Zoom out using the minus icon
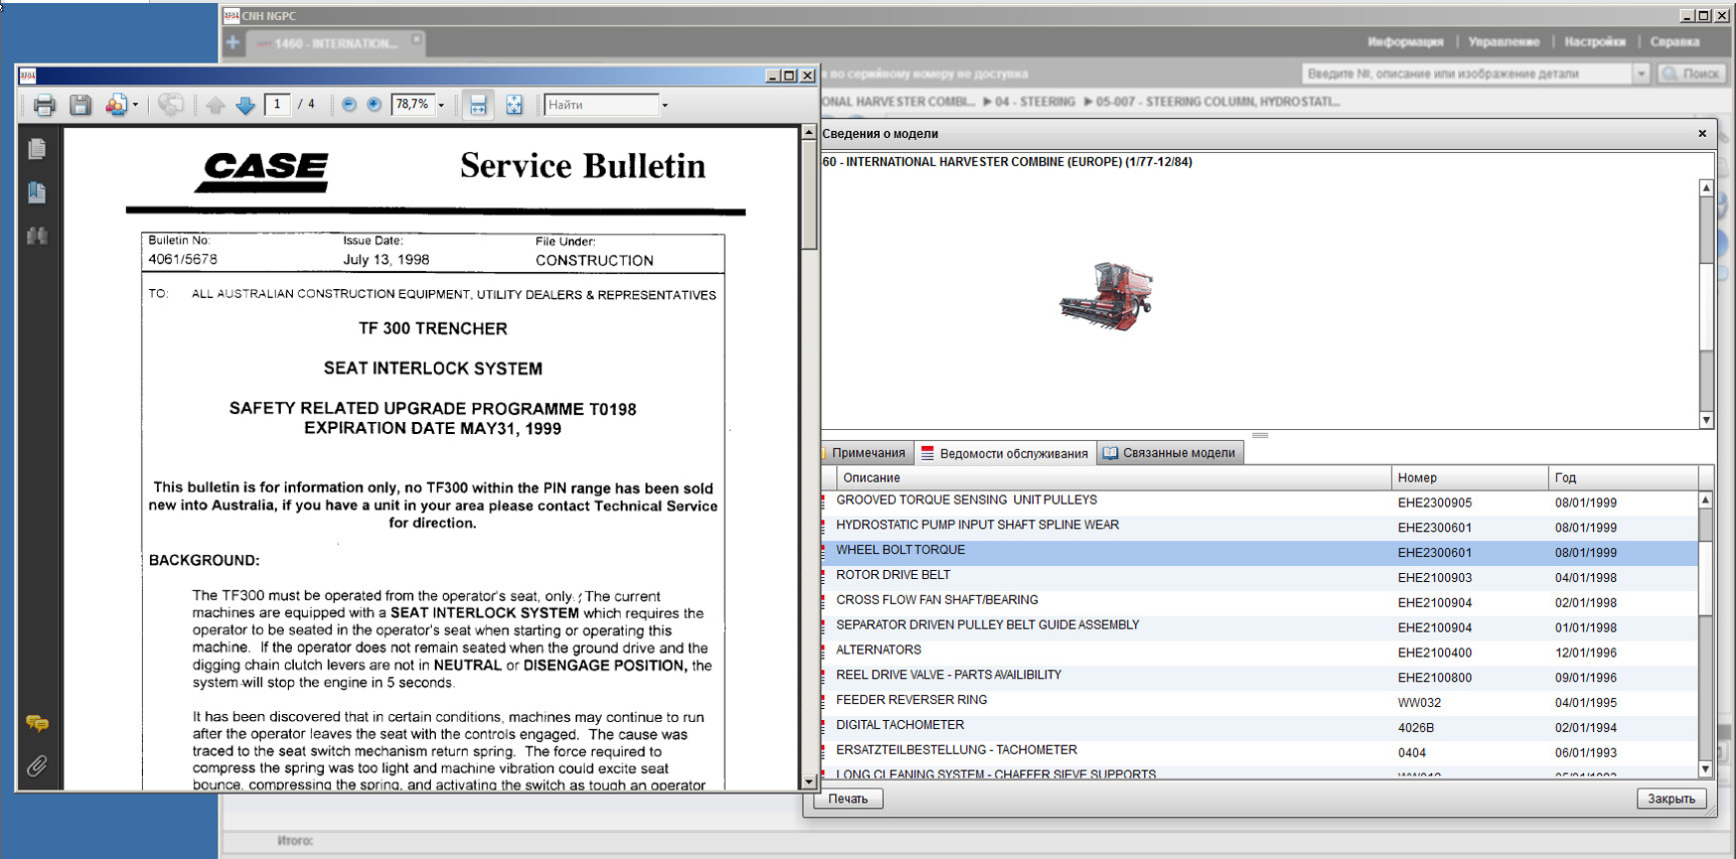 tap(349, 105)
